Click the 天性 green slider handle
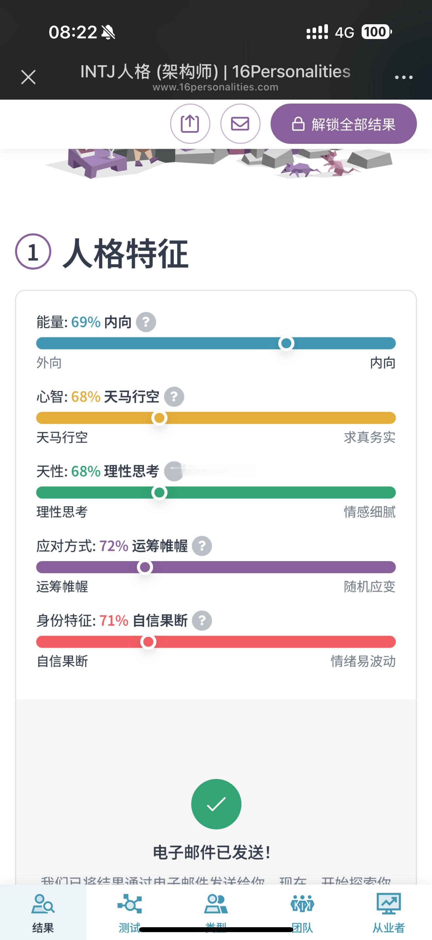Screen dimensions: 432x940 159,493
